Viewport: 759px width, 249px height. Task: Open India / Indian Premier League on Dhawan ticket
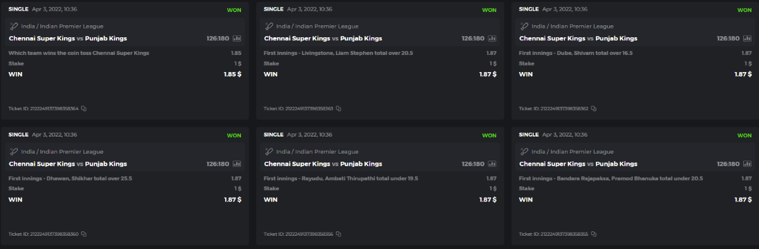point(62,152)
